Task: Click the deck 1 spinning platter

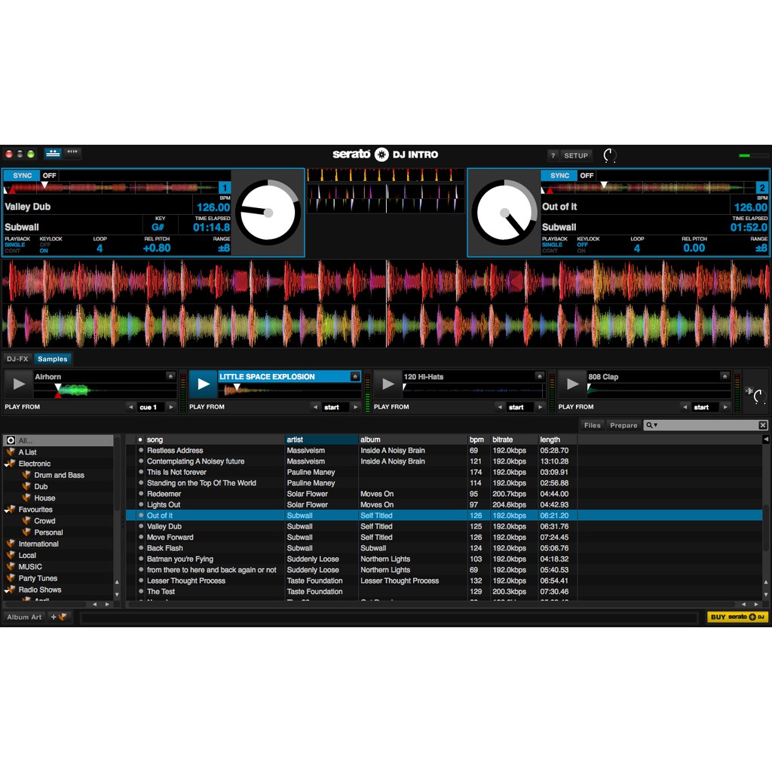Action: point(268,213)
